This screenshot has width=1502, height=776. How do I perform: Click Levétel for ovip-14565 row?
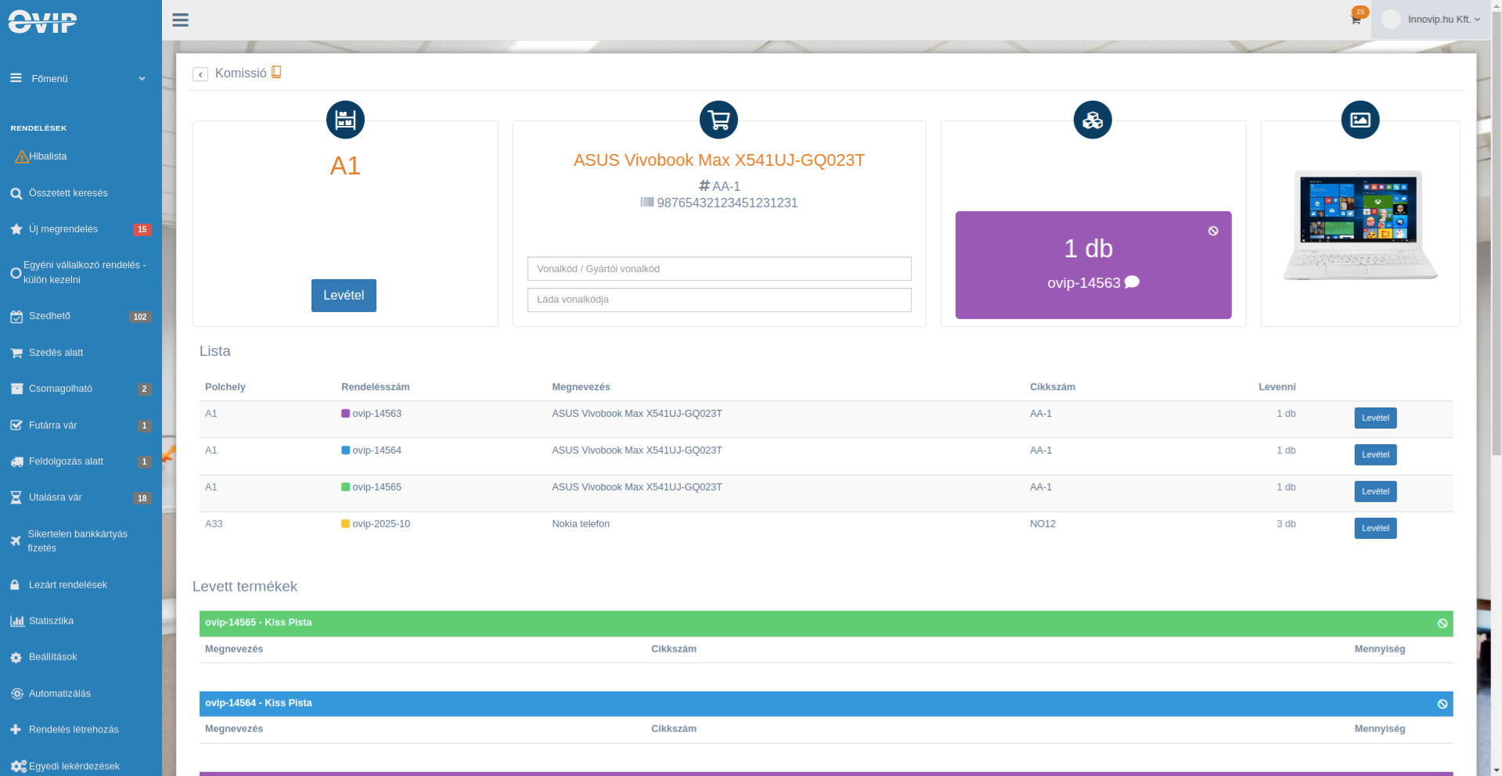click(1375, 492)
